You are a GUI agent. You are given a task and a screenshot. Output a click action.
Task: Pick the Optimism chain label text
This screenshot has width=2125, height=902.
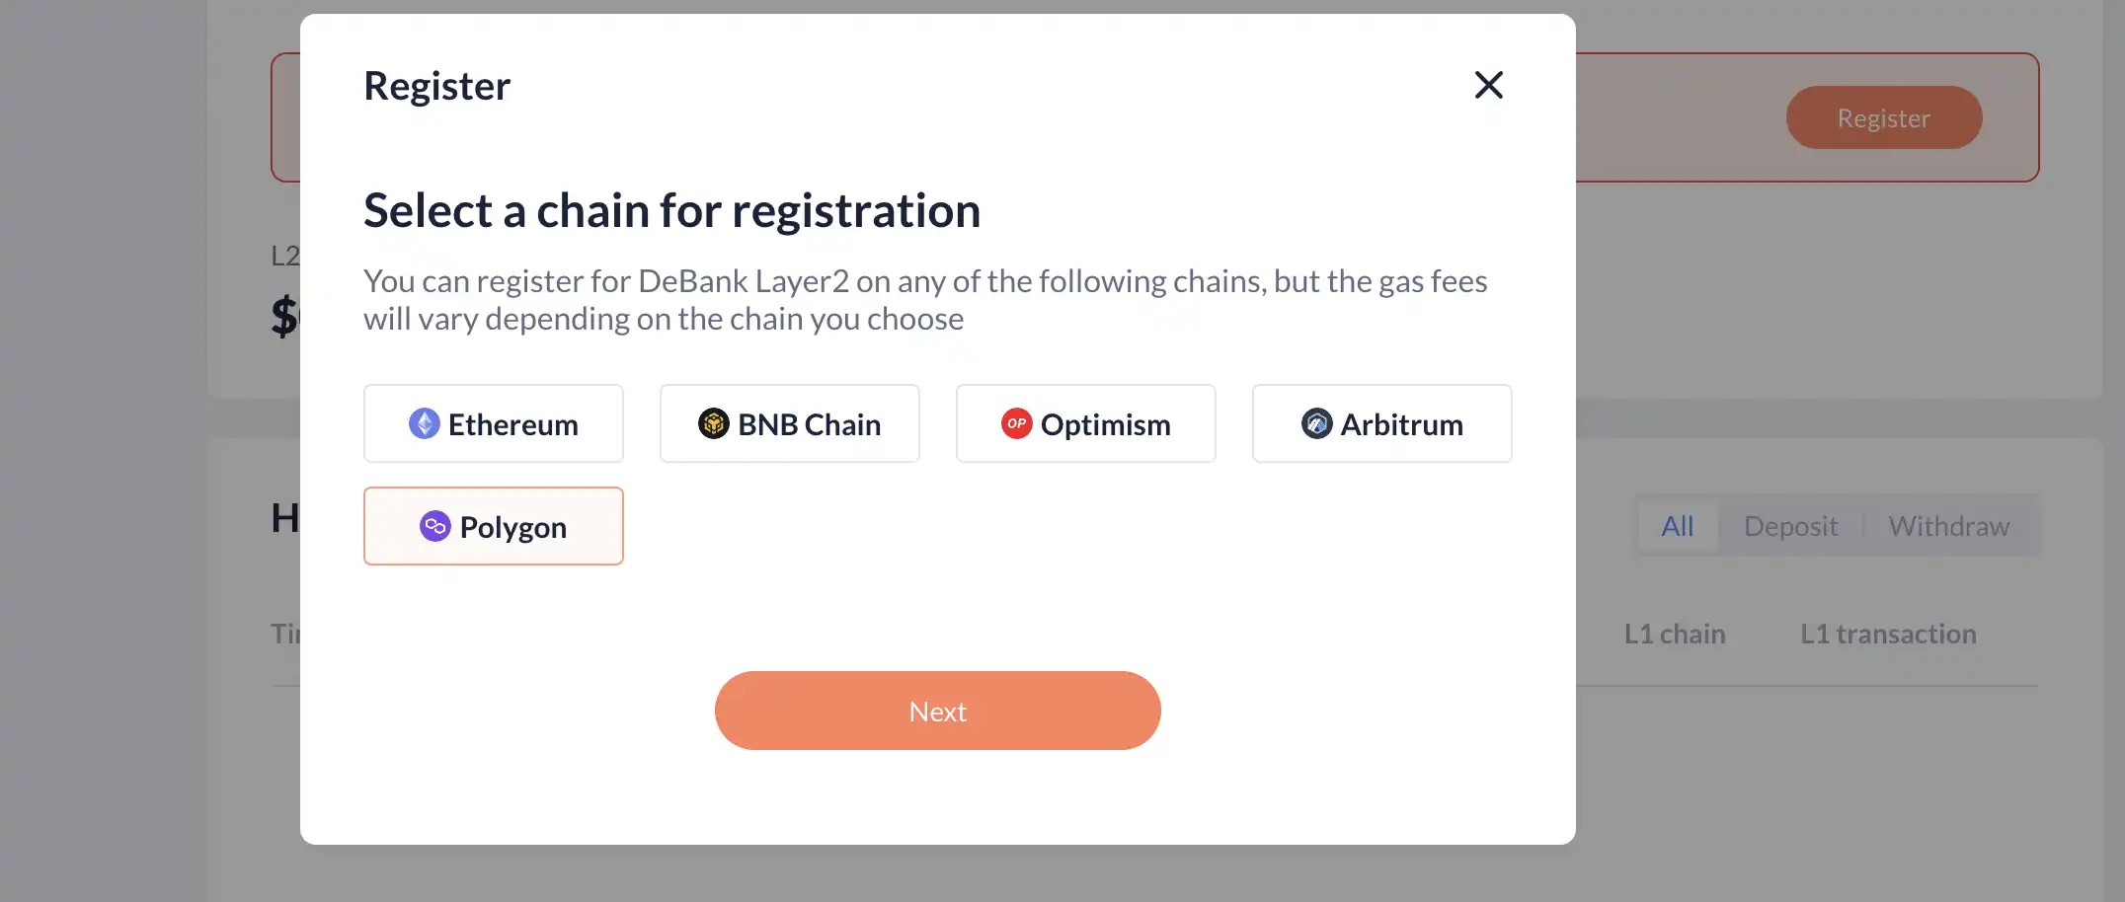pos(1105,425)
